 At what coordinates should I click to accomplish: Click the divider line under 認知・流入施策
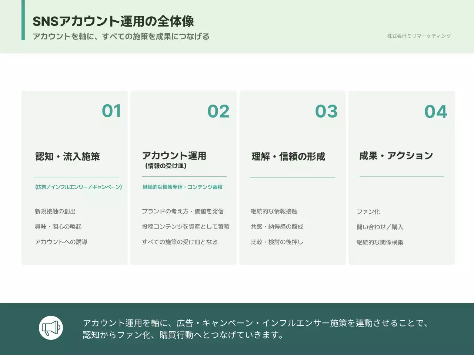(74, 176)
